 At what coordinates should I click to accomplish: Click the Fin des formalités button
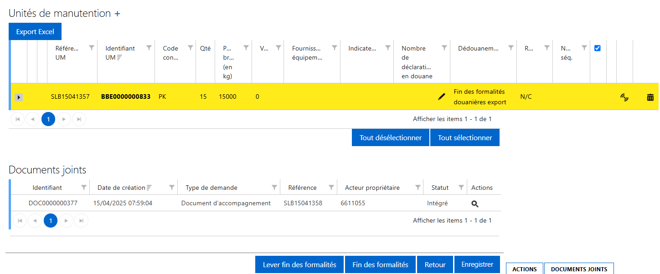point(380,264)
